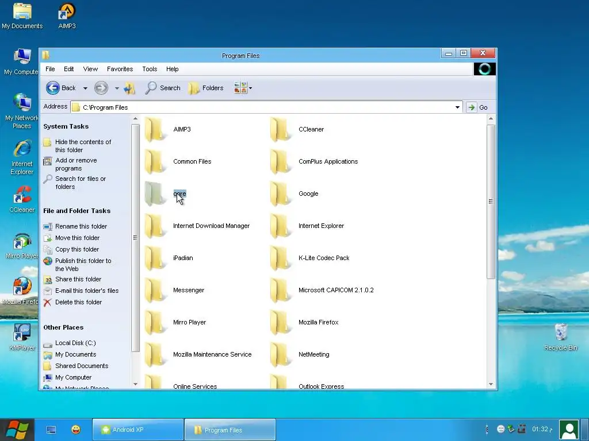Open Local Disk (C:) in Other Places

point(75,343)
